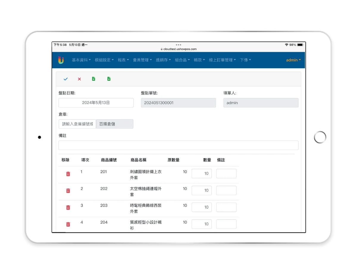
Task: Remove item 204 using trash icon
Action: 68,224
